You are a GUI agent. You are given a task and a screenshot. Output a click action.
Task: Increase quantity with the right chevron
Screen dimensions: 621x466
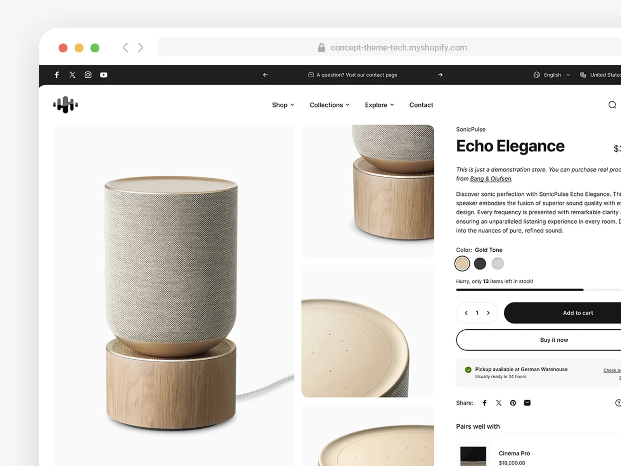tap(488, 313)
